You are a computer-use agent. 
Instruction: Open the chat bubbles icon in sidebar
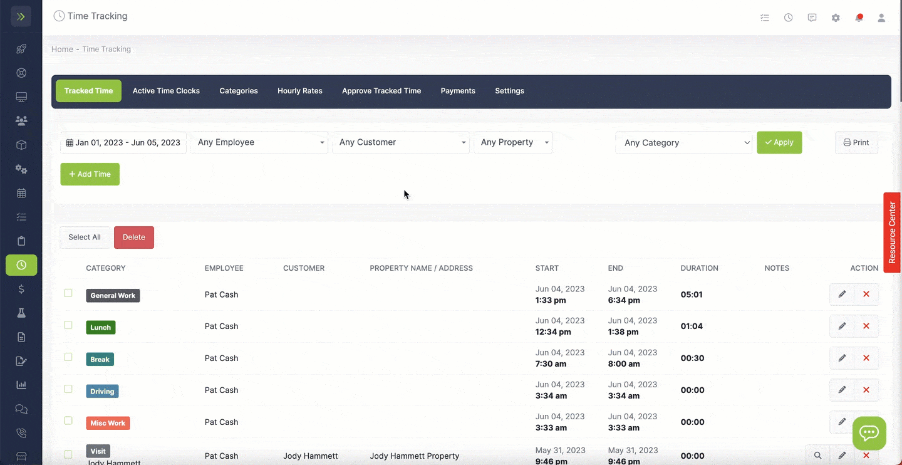pyautogui.click(x=21, y=409)
